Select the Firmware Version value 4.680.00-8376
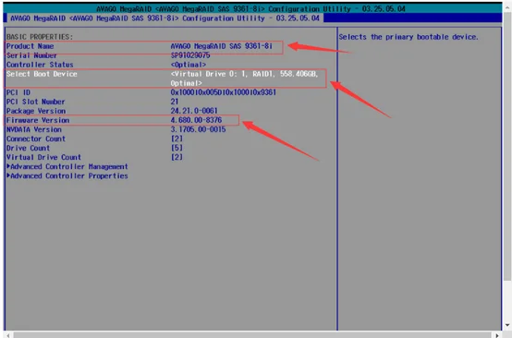 (196, 120)
